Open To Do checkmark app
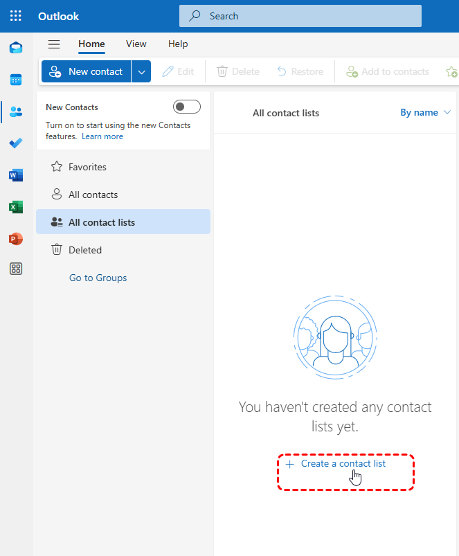 tap(16, 143)
